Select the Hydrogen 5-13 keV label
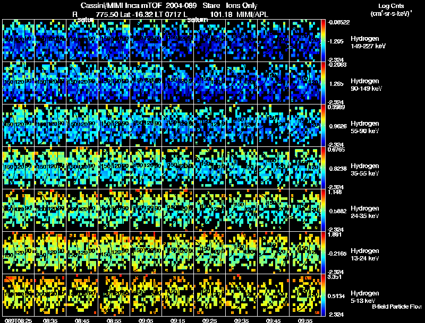The width and height of the screenshot is (425, 323). (x=365, y=297)
